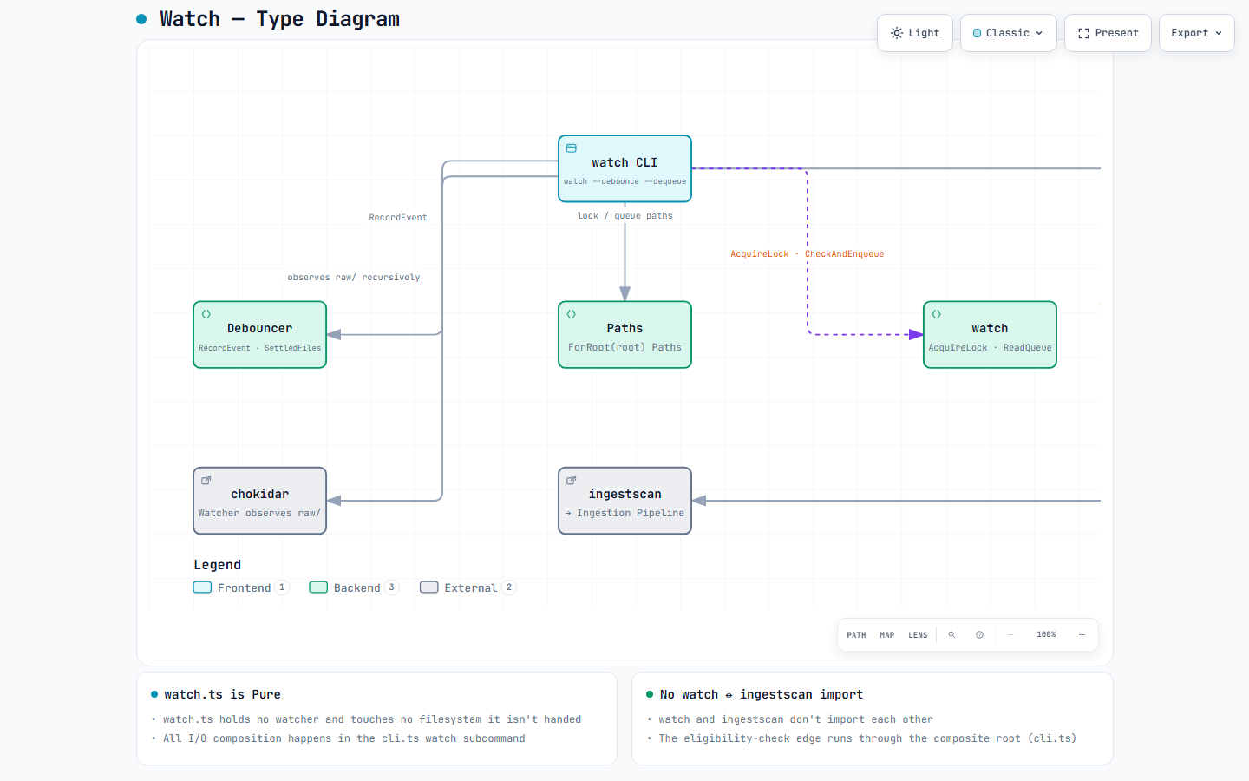Click the magnifier search icon
Screen dimensions: 1249x781
tap(951, 635)
